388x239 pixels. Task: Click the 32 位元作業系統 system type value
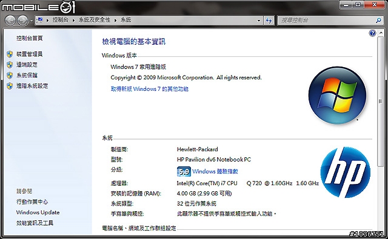(196, 203)
